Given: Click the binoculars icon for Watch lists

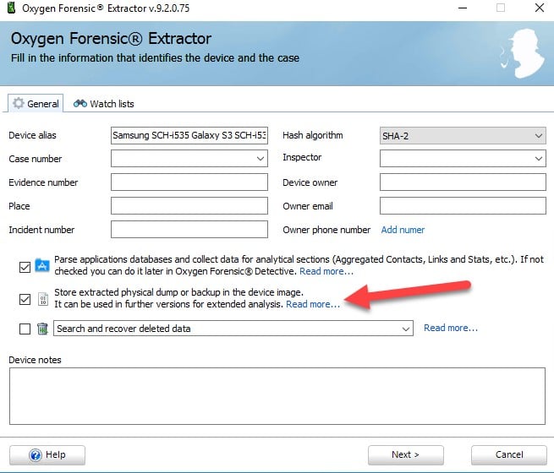Looking at the screenshot, I should [x=80, y=103].
